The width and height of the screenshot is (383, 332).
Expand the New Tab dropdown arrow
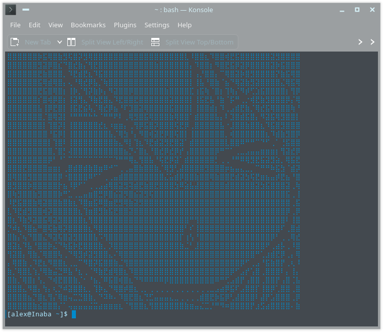pyautogui.click(x=59, y=42)
